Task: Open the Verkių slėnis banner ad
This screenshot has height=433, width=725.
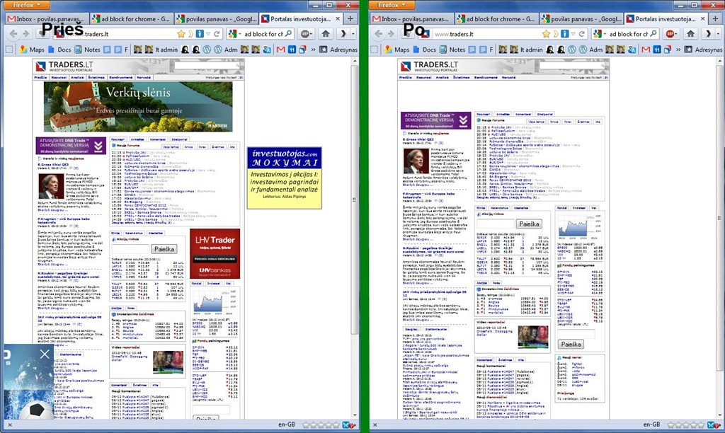Action: 138,107
